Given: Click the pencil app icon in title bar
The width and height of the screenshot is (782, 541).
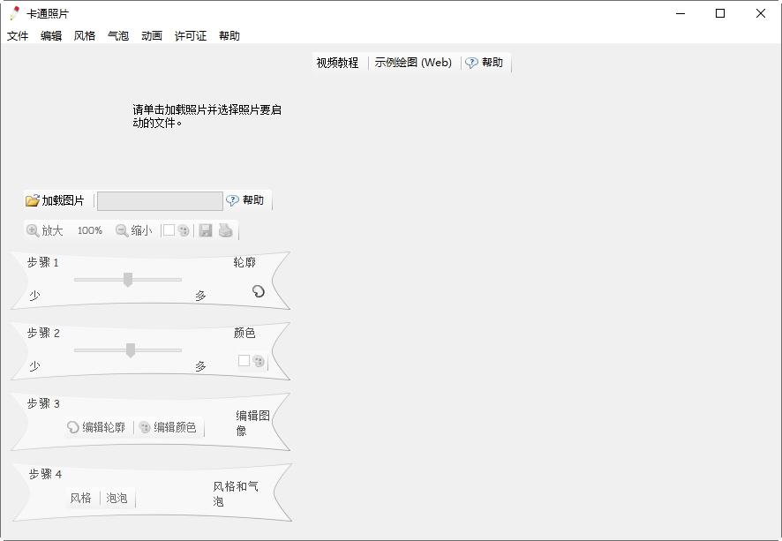Looking at the screenshot, I should click(15, 13).
